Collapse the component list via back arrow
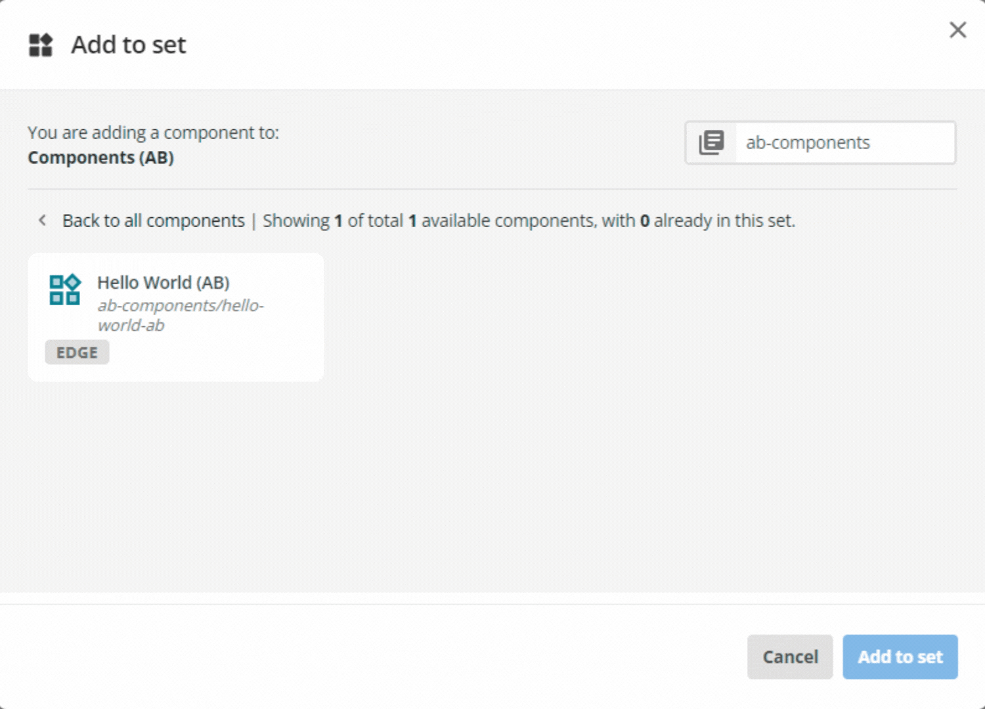The width and height of the screenshot is (985, 709). click(42, 220)
